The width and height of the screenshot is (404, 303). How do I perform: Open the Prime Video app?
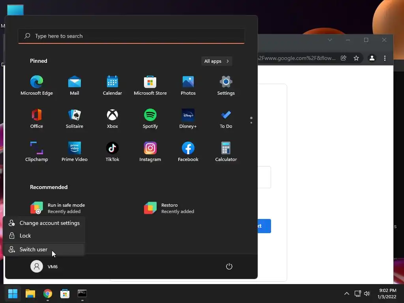click(x=75, y=152)
